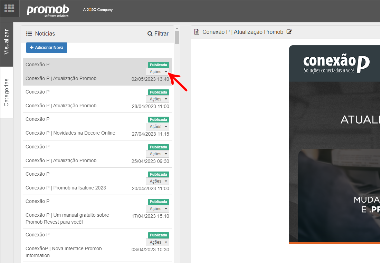Open Ações dropdown for 28/04/2023 11:00 item
381x264 pixels.
pos(158,99)
